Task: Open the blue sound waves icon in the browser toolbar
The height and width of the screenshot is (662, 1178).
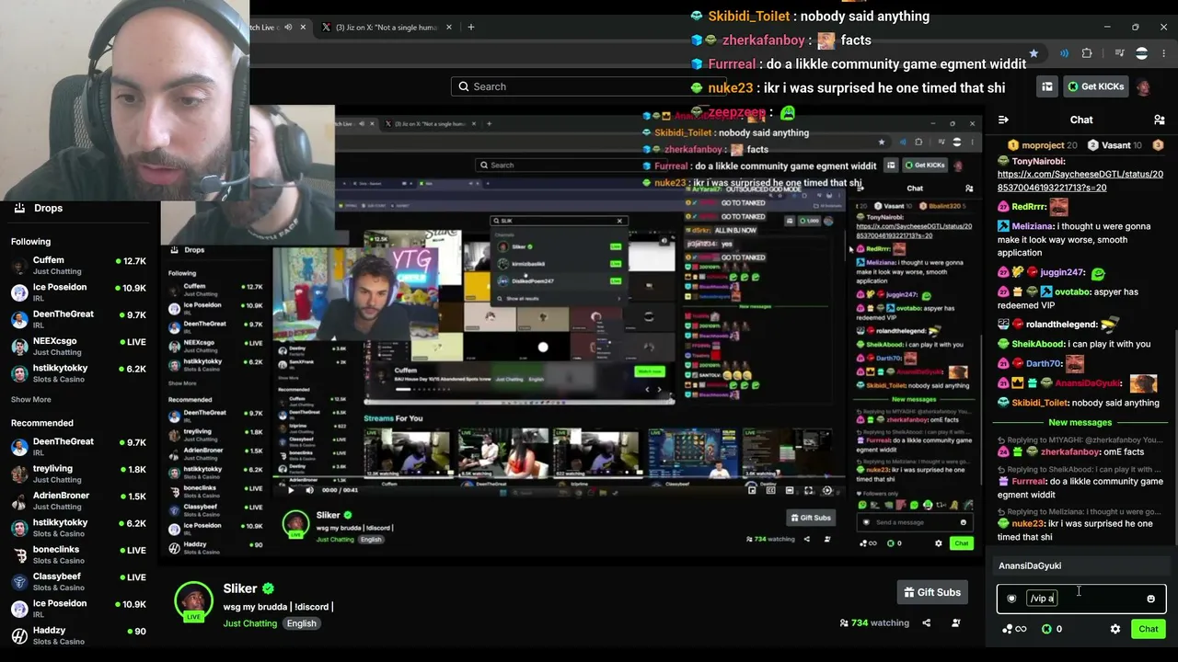Action: click(x=1064, y=53)
